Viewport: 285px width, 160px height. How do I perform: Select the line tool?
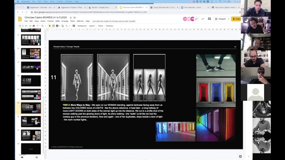click(67, 26)
